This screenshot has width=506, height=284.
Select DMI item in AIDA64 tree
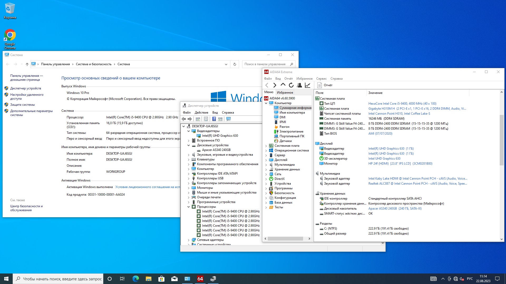tap(280, 117)
